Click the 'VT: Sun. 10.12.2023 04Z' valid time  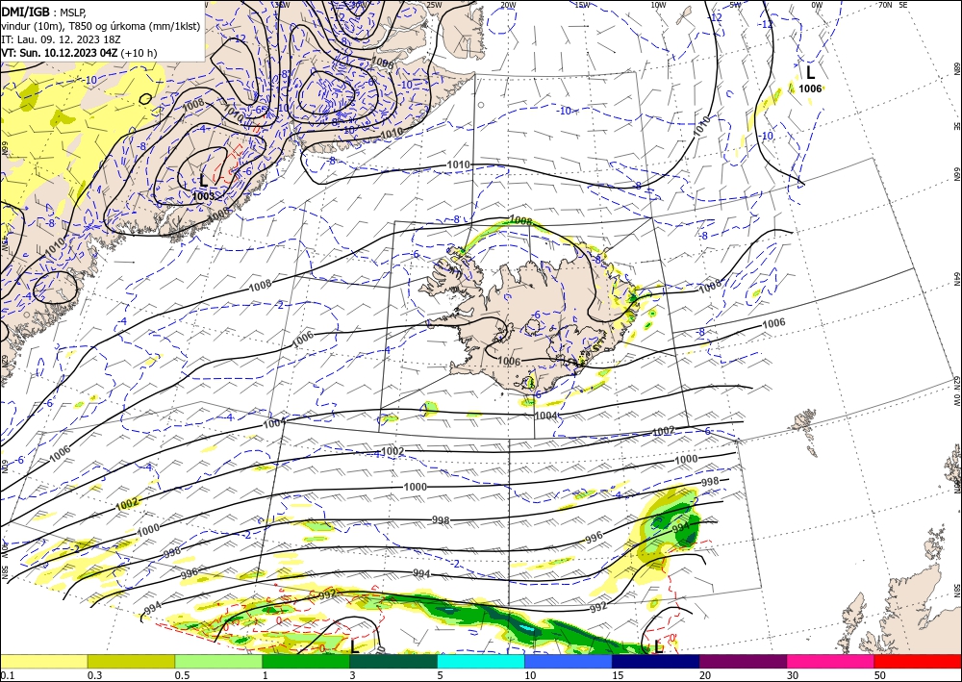tap(60, 53)
